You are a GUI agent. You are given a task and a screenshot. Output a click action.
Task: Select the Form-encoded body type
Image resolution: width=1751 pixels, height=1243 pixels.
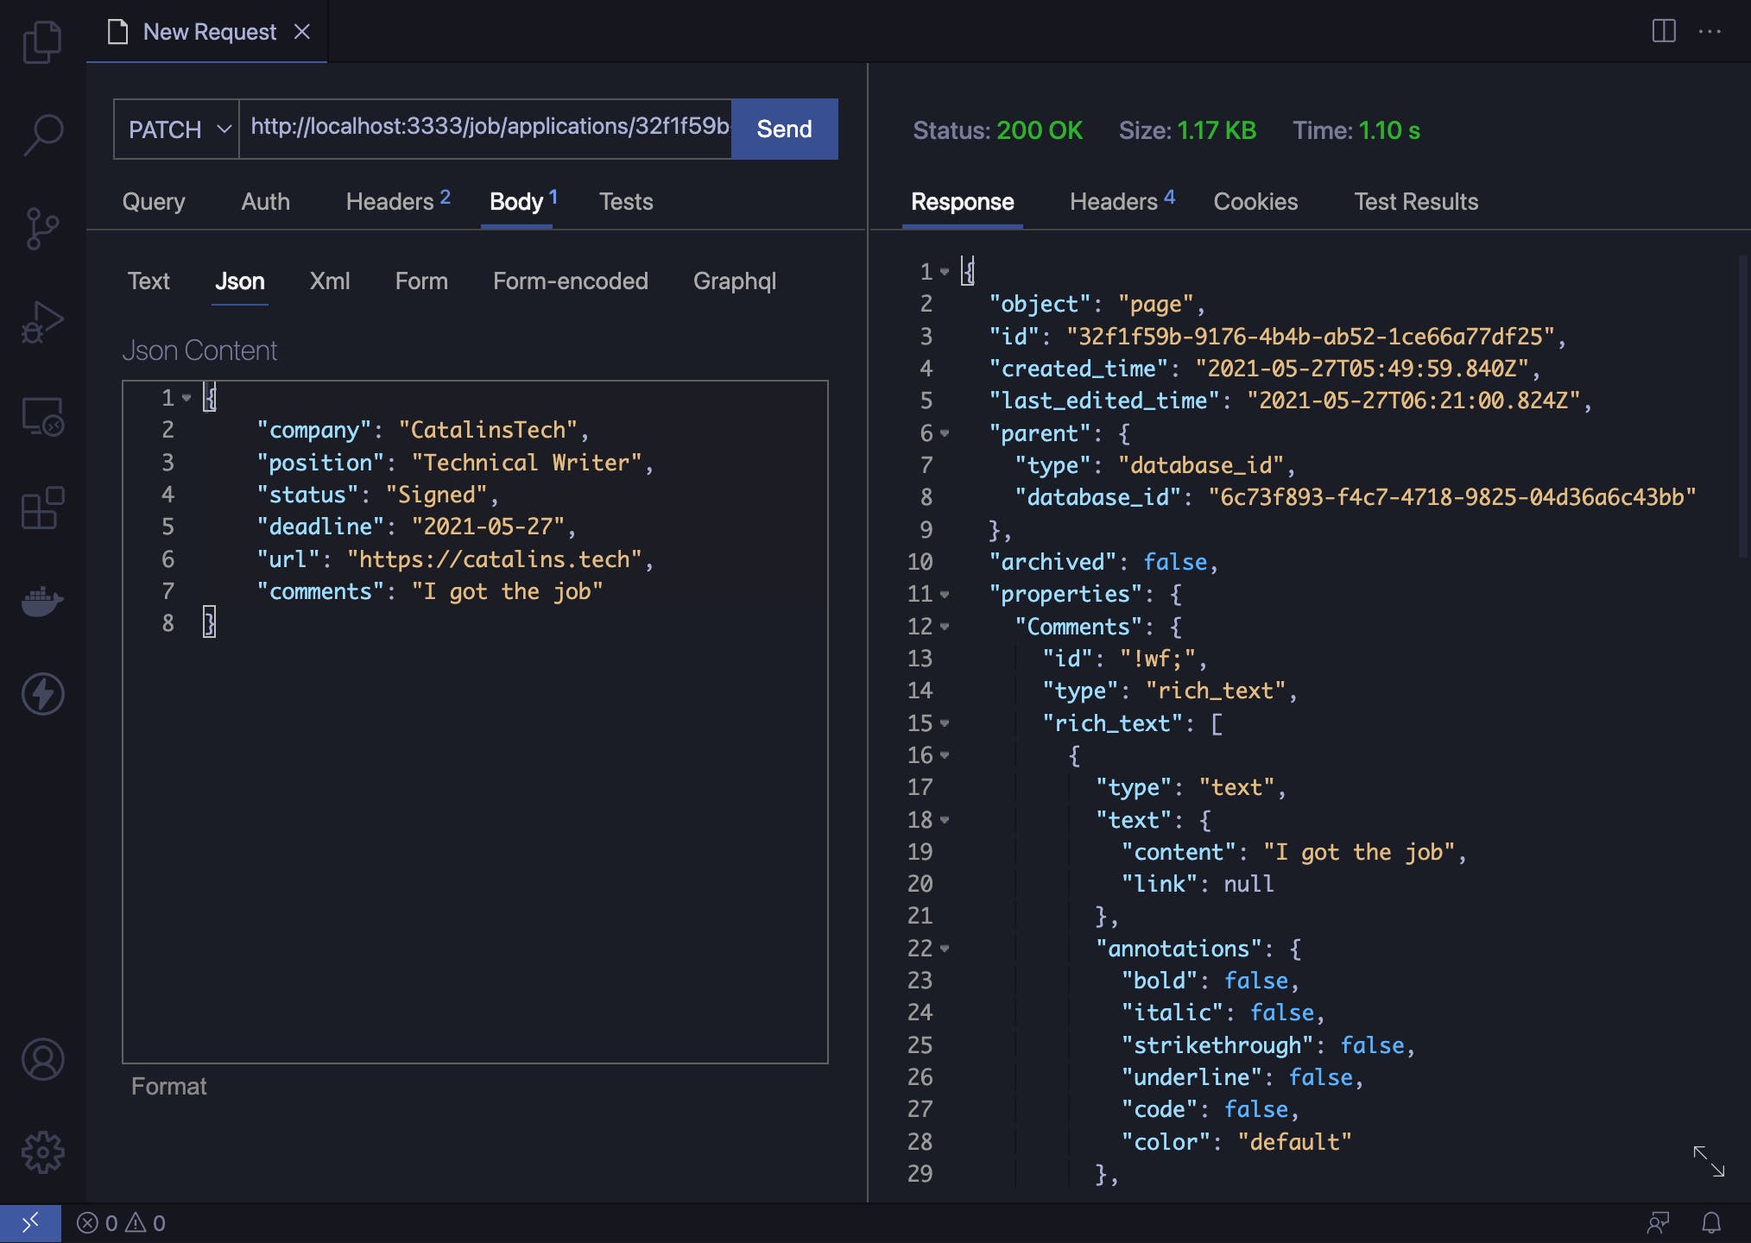point(570,281)
